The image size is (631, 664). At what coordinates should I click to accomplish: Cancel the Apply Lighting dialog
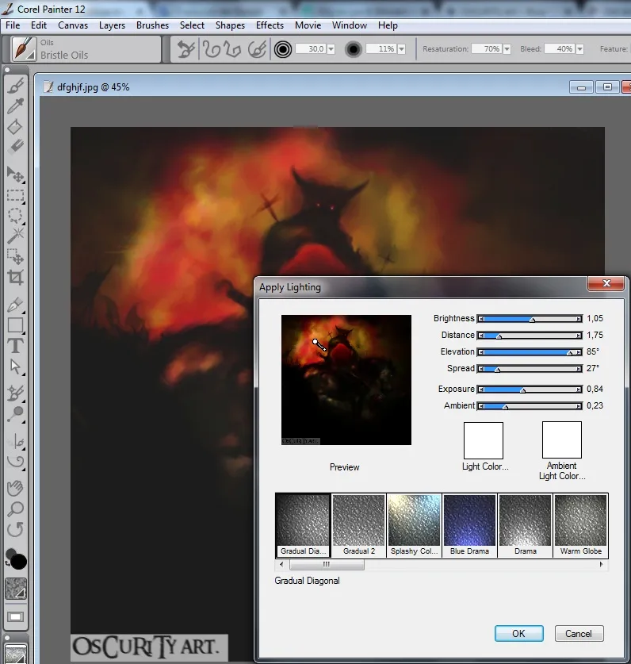click(x=579, y=634)
